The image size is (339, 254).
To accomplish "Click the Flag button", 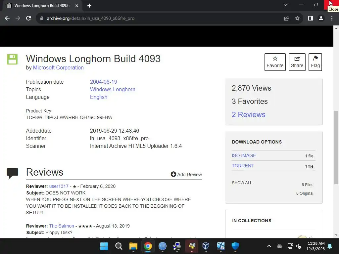I will pos(315,62).
